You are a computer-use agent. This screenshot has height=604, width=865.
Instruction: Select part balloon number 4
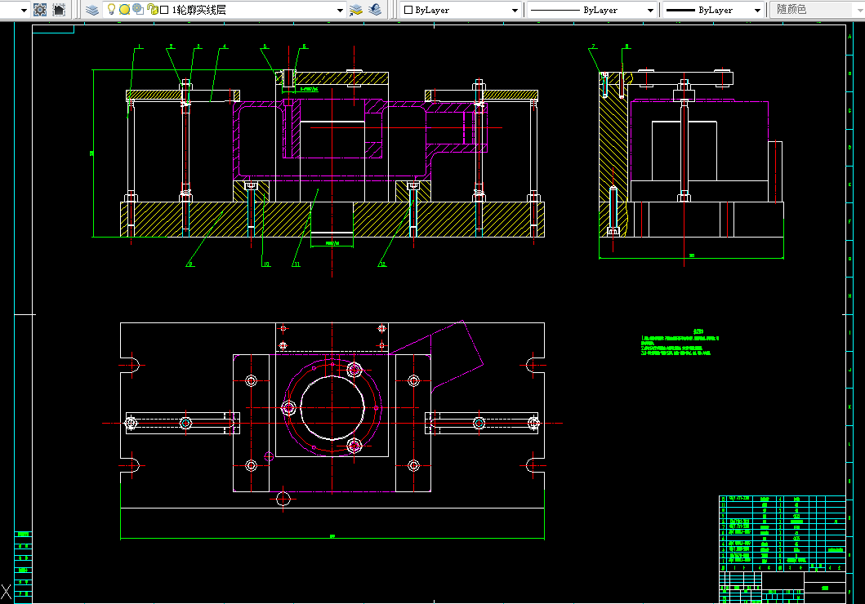tap(224, 47)
